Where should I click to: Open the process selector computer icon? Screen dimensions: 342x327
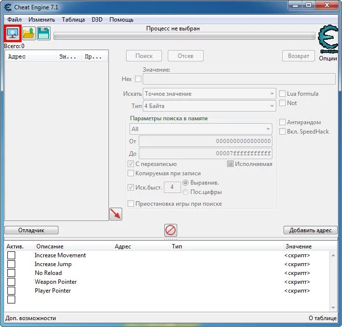[13, 33]
